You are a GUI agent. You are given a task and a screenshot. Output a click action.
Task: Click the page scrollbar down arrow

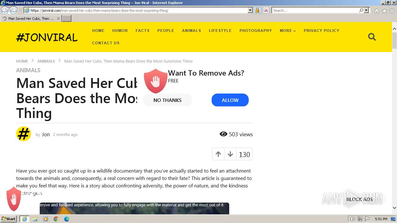(395, 208)
